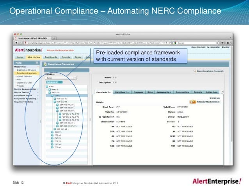Select the PRC-V1 tree row
The height and width of the screenshot is (186, 249).
pyautogui.click(x=67, y=144)
